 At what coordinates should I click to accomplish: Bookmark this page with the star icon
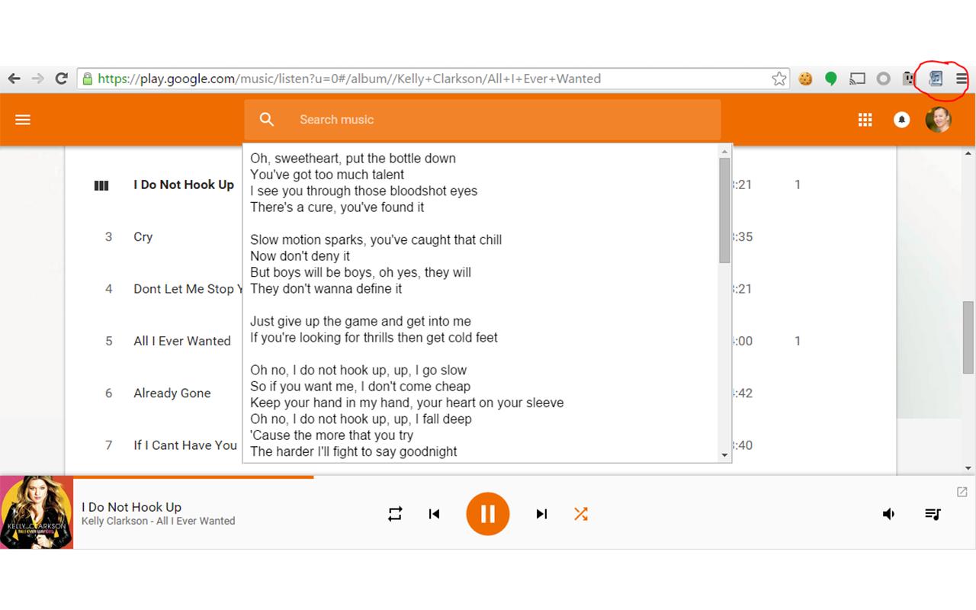pos(779,79)
